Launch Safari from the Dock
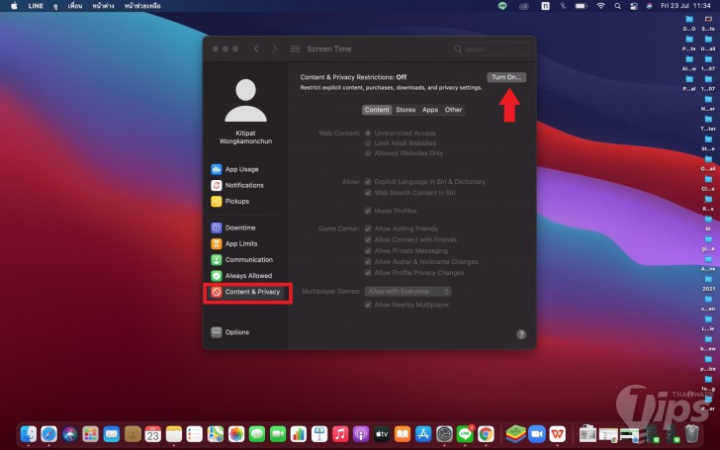 point(49,433)
